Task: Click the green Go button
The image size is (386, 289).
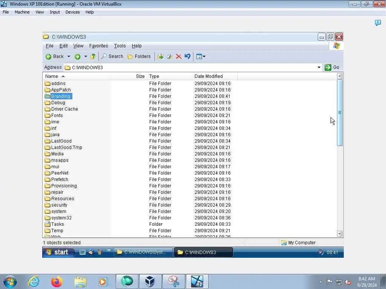Action: [332, 67]
